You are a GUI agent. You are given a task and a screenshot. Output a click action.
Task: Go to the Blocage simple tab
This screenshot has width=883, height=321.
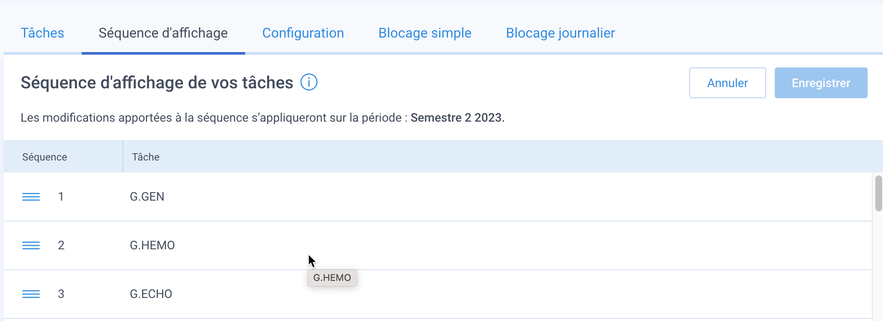[425, 33]
